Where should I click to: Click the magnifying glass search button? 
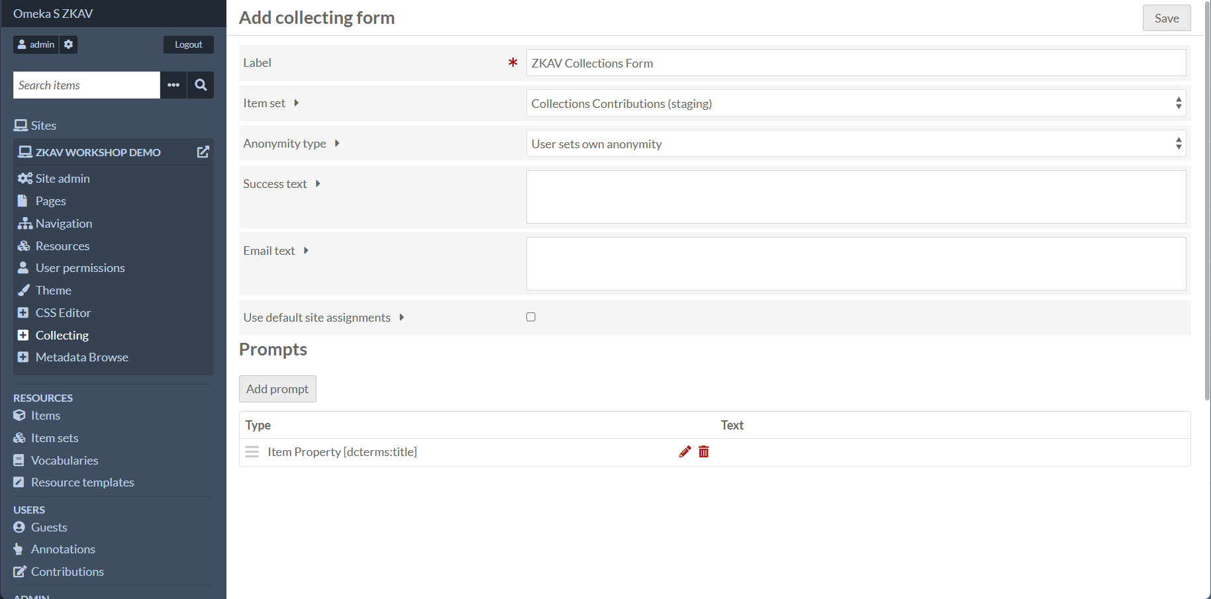click(x=201, y=85)
